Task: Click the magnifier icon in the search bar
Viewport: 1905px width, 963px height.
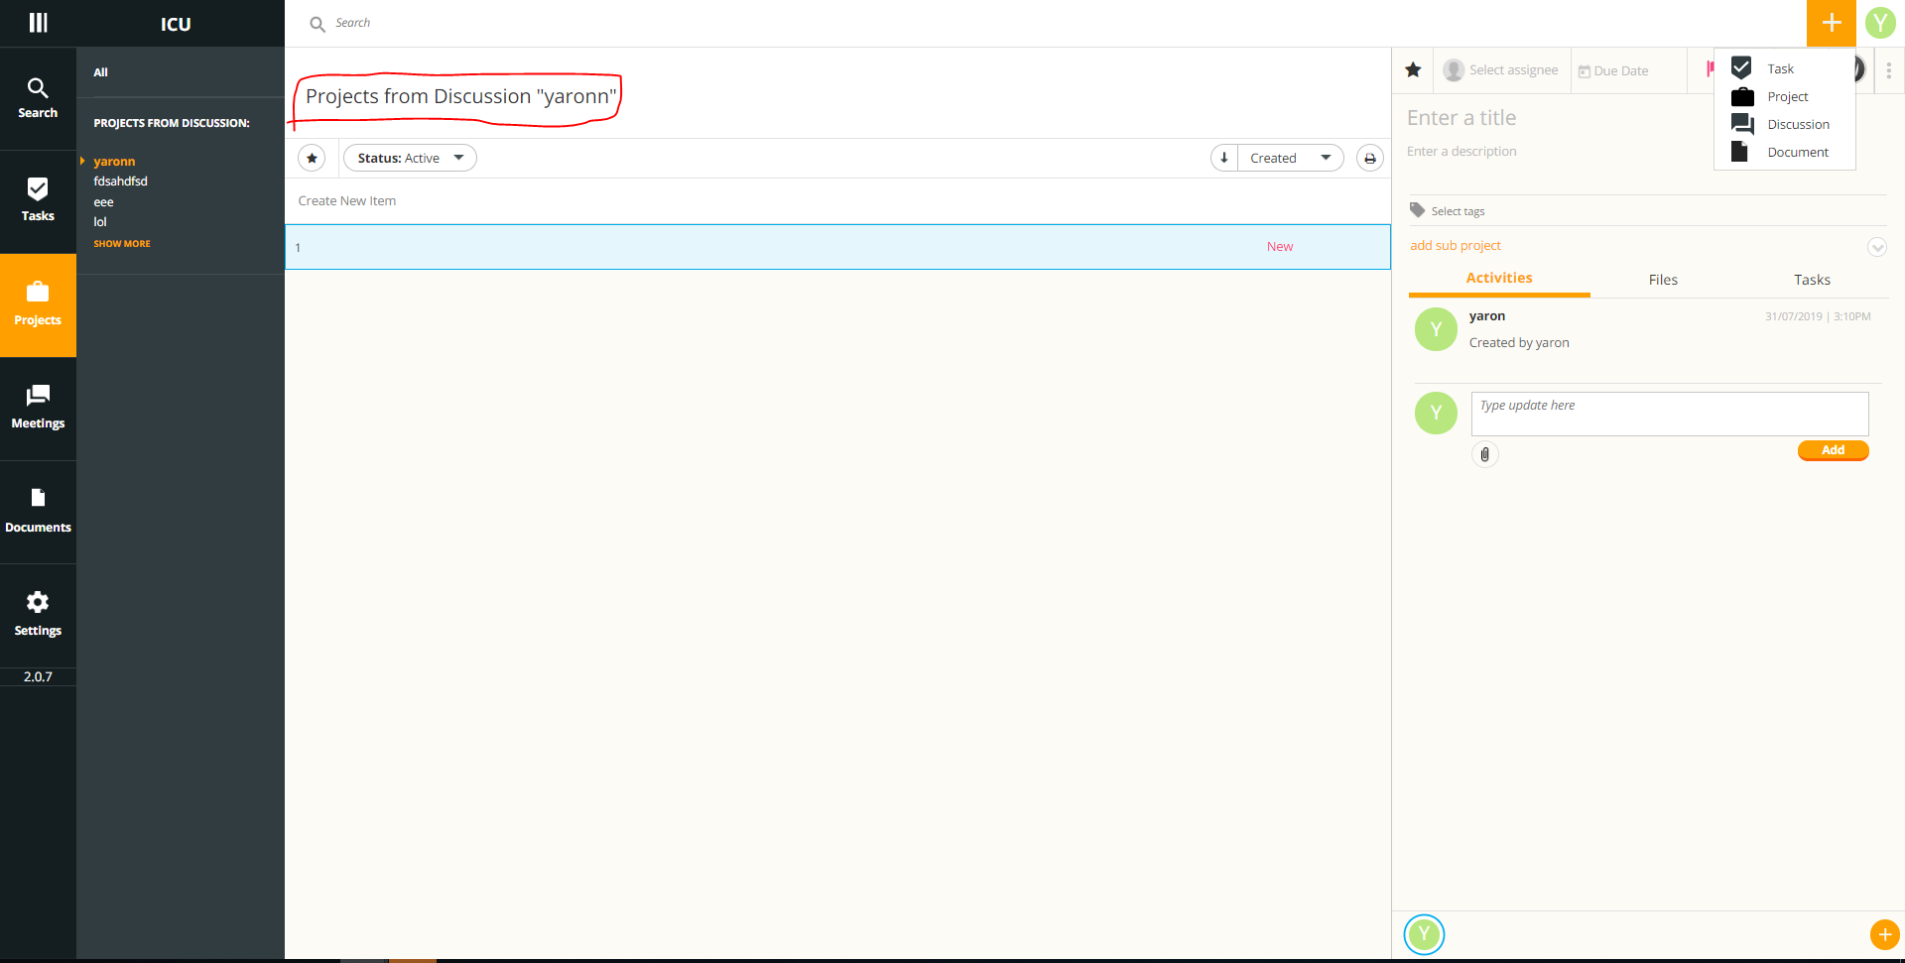Action: (x=317, y=24)
